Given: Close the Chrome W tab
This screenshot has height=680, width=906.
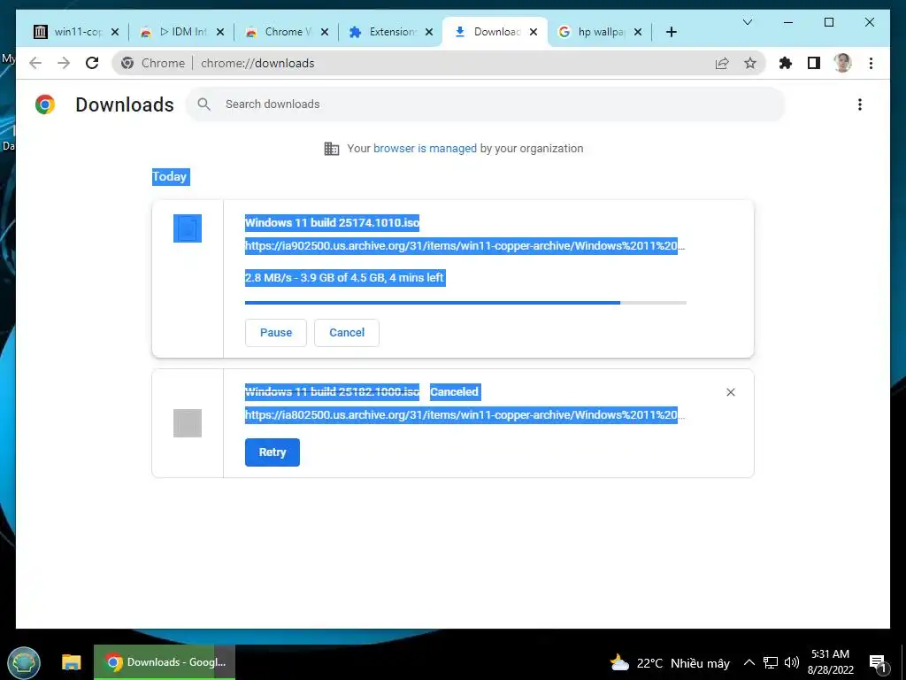Looking at the screenshot, I should (325, 33).
